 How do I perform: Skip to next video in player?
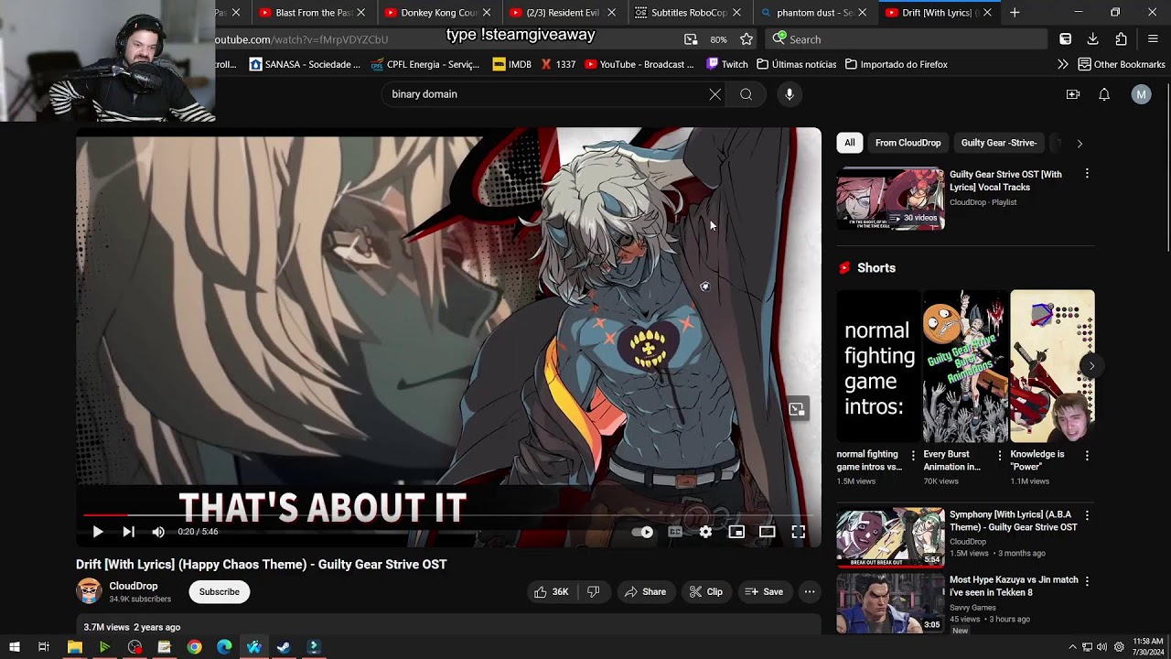pyautogui.click(x=129, y=532)
